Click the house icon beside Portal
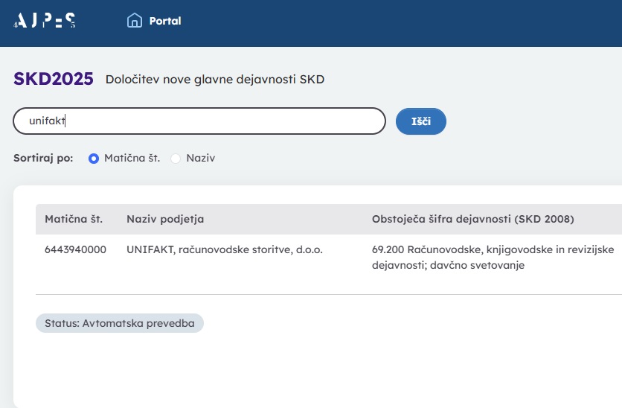Viewport: 622px width, 408px height. click(x=135, y=21)
